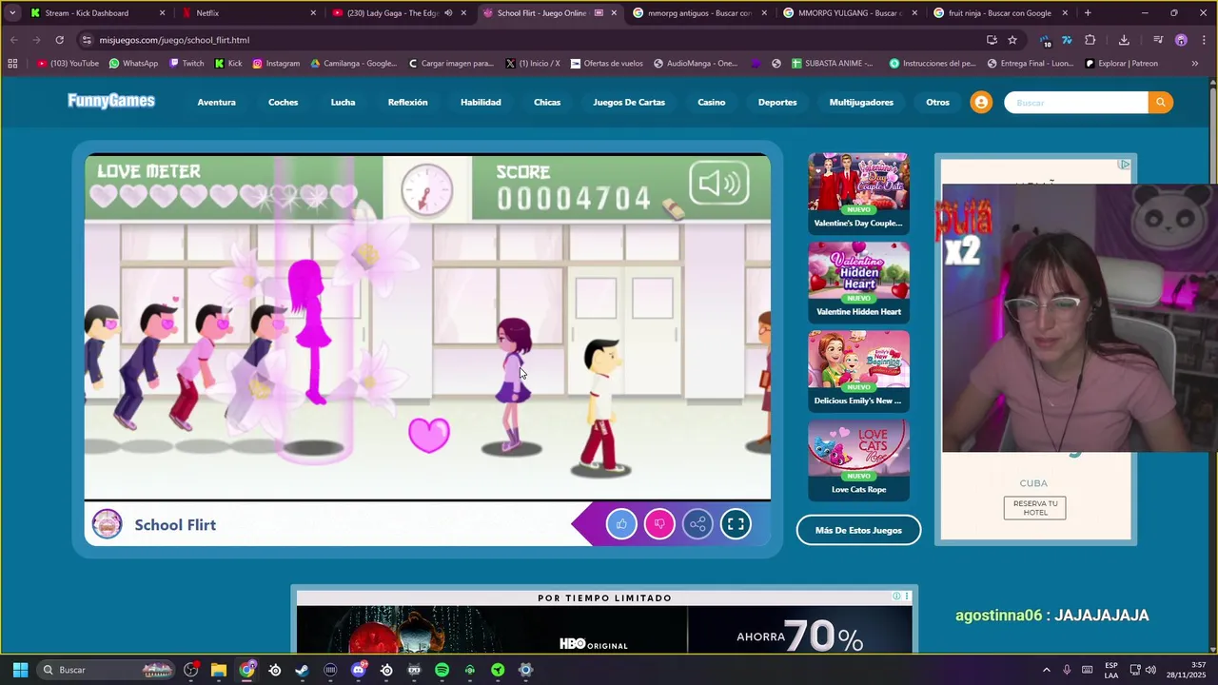Open the Otros category

point(937,102)
